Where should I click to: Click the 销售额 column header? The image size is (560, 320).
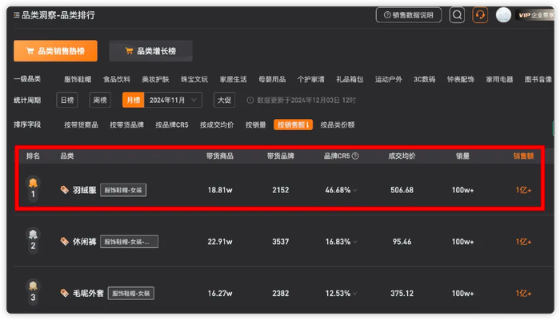tap(523, 156)
